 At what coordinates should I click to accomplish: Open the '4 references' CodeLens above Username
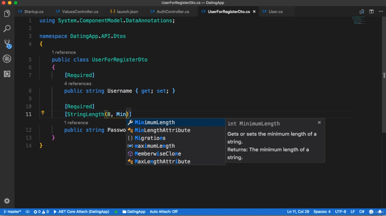tap(78, 84)
